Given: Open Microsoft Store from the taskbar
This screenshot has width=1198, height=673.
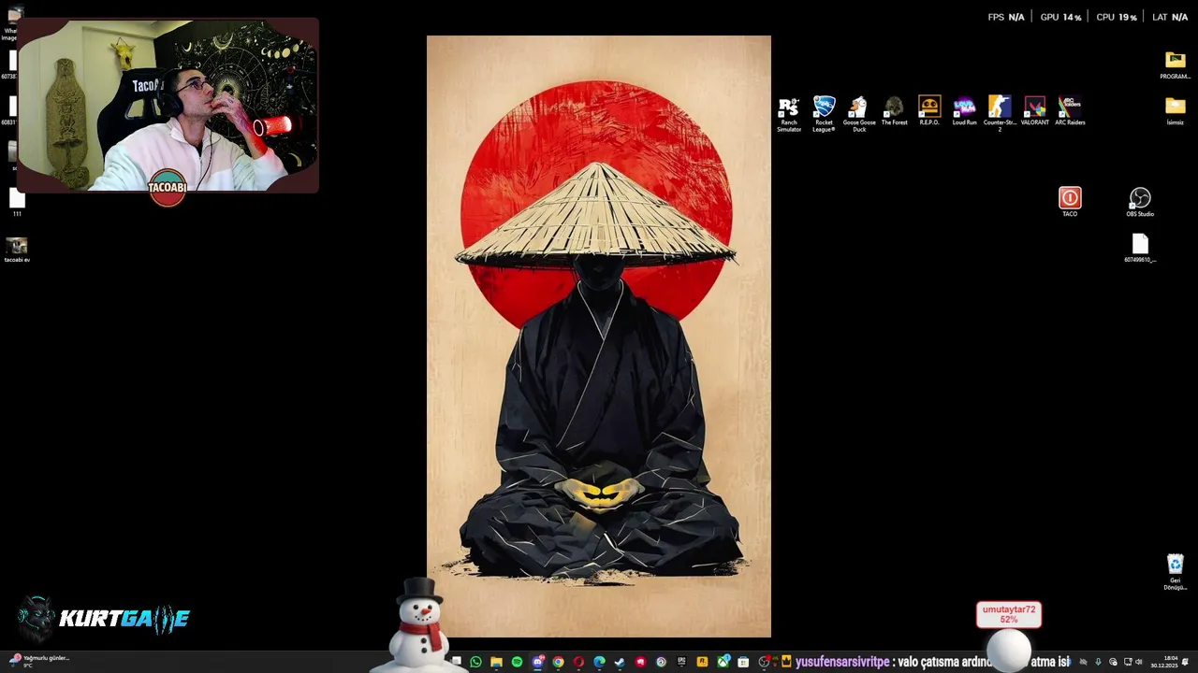Looking at the screenshot, I should click(743, 662).
